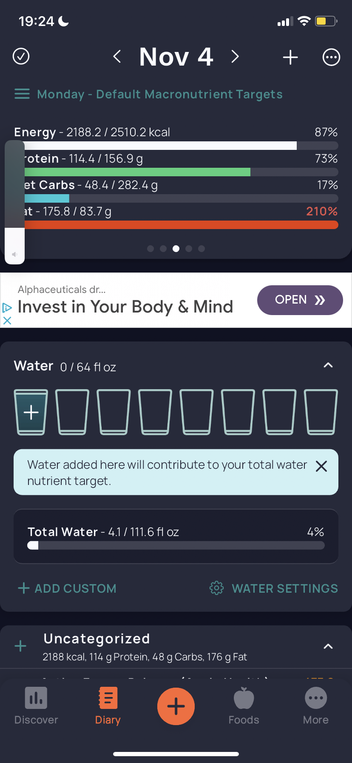352x763 pixels.
Task: Switch to the Discover tab
Action: coord(36,706)
